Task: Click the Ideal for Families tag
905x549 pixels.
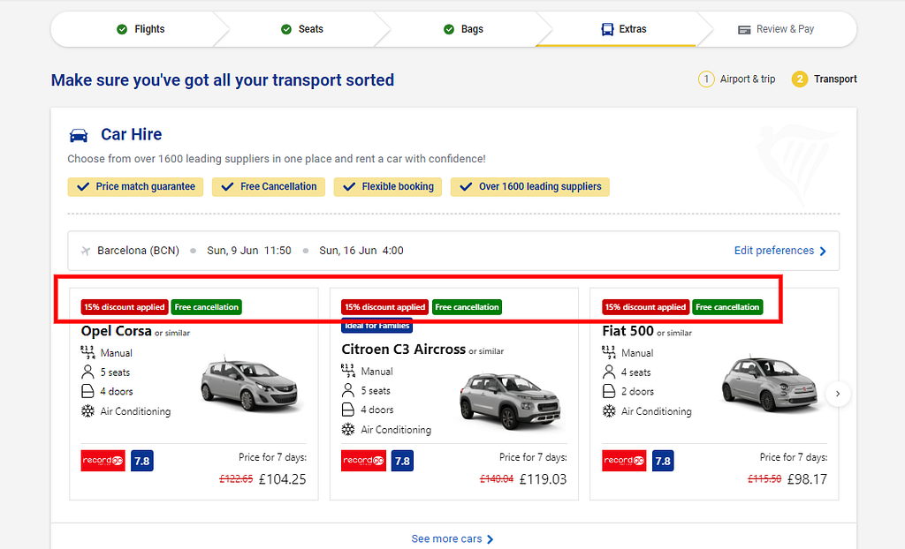Action: pos(376,326)
